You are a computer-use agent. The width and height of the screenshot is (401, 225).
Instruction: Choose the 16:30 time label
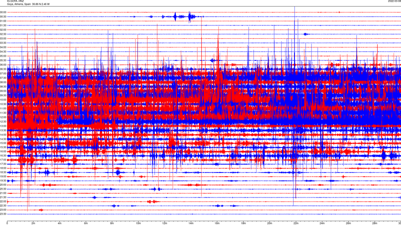[3, 155]
